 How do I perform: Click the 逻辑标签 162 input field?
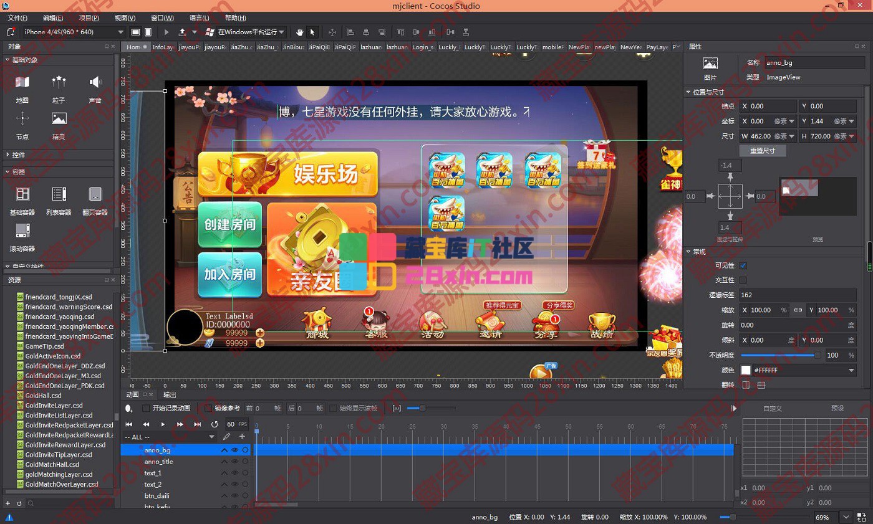798,295
